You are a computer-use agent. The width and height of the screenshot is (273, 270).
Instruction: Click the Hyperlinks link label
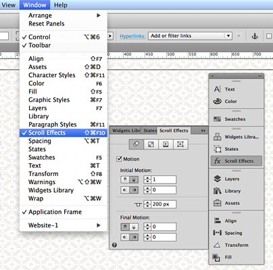(132, 36)
